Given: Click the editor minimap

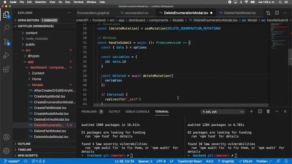Looking at the screenshot, I should pyautogui.click(x=279, y=36).
